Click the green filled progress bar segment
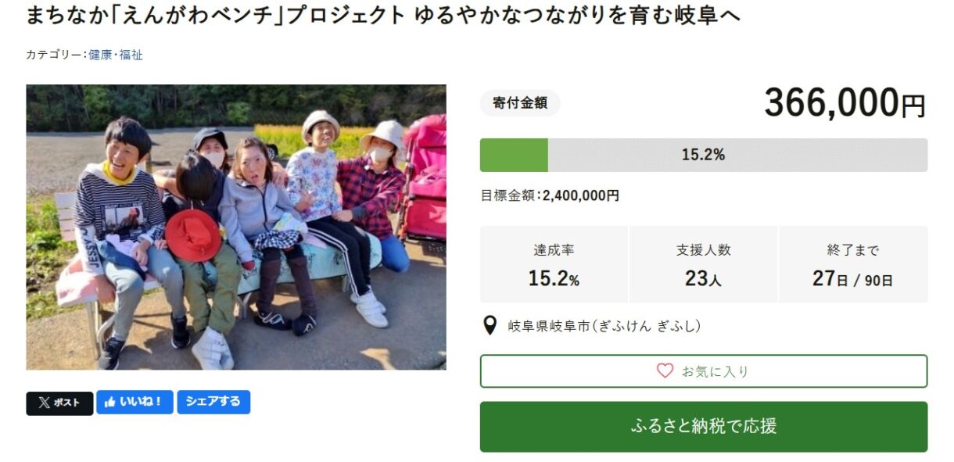The height and width of the screenshot is (462, 954). click(x=514, y=155)
